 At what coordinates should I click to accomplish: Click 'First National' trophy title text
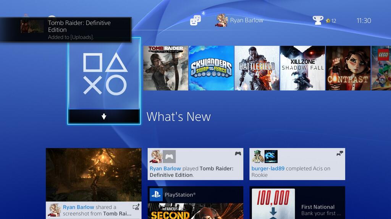pyautogui.click(x=318, y=207)
